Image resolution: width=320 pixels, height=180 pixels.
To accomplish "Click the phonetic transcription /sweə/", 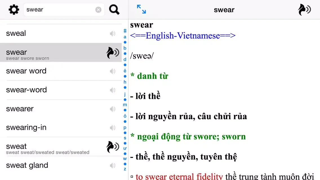I will [x=142, y=56].
